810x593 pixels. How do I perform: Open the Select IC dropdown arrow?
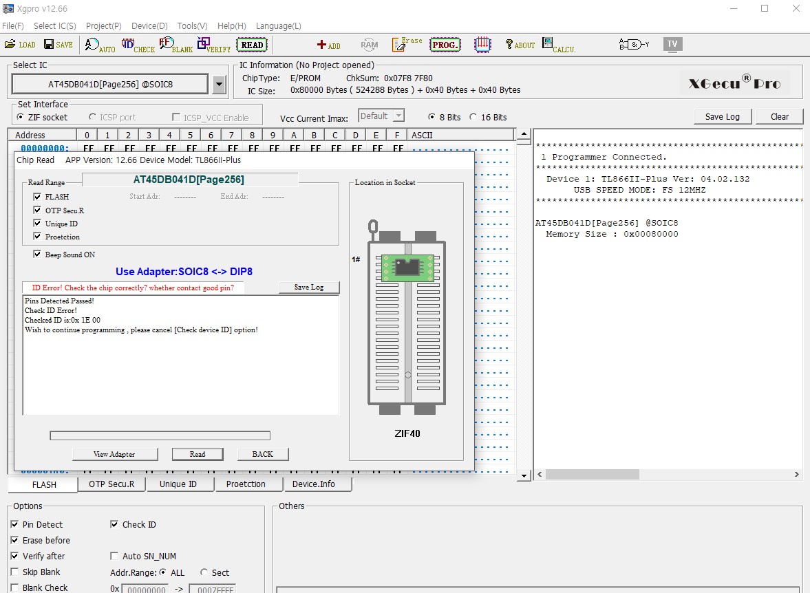(219, 85)
